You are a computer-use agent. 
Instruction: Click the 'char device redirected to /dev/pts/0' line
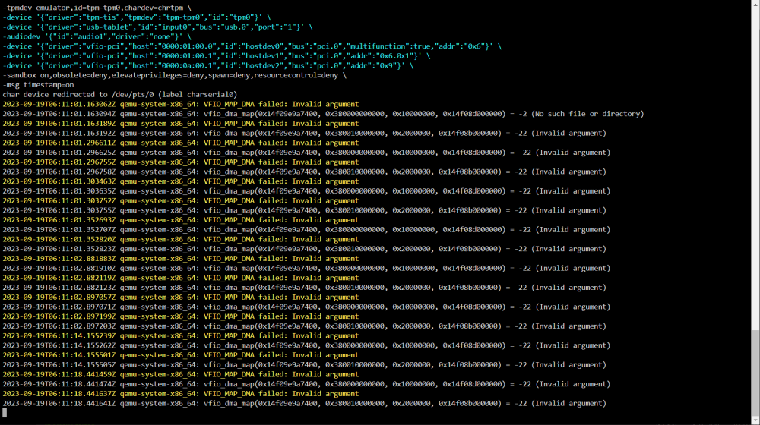point(120,95)
